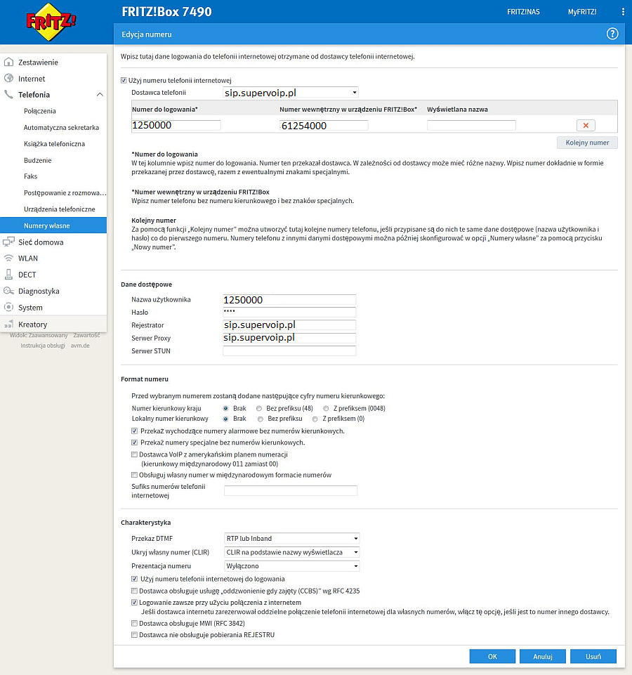This screenshot has height=675, width=632.
Task: Toggle 'Przekaż numery specjalne' checkbox
Action: point(134,443)
